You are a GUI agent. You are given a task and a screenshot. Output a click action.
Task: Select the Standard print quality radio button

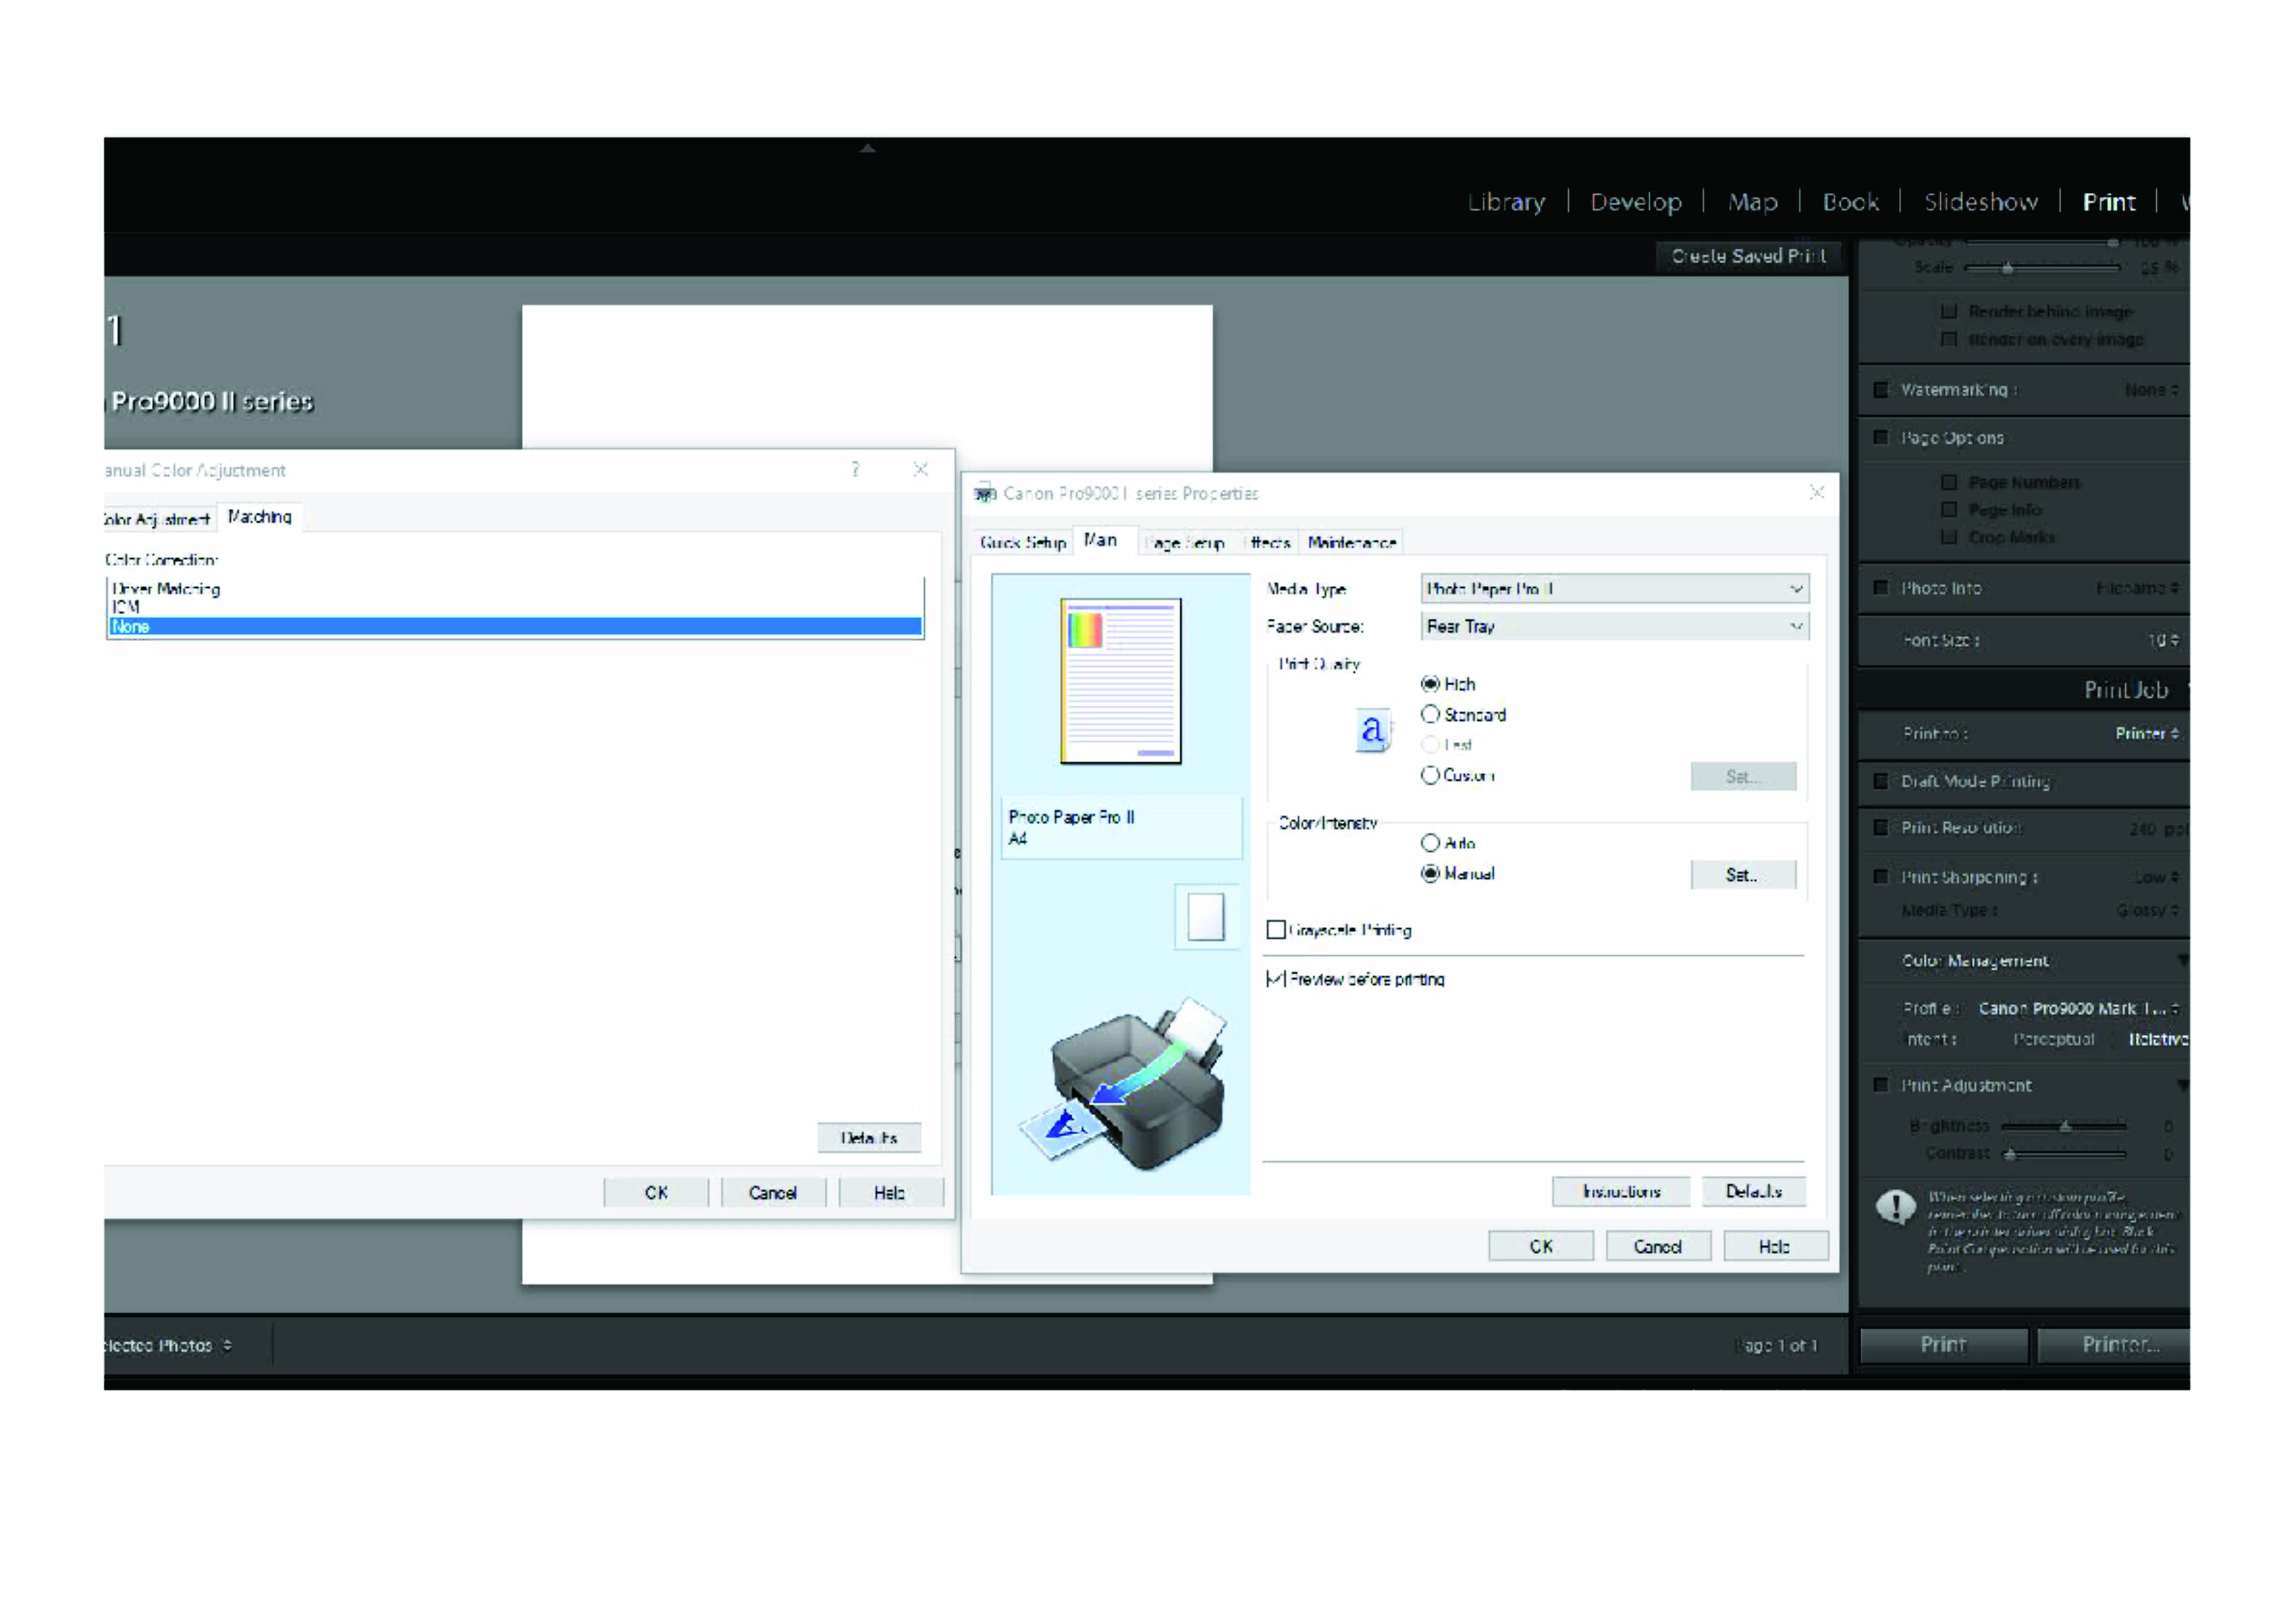pyautogui.click(x=1430, y=714)
